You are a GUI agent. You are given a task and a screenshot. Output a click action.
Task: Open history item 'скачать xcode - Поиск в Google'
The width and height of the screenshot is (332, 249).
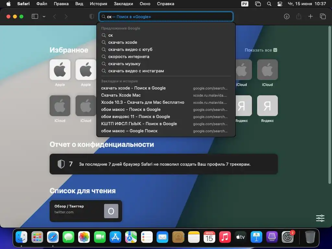coord(166,88)
